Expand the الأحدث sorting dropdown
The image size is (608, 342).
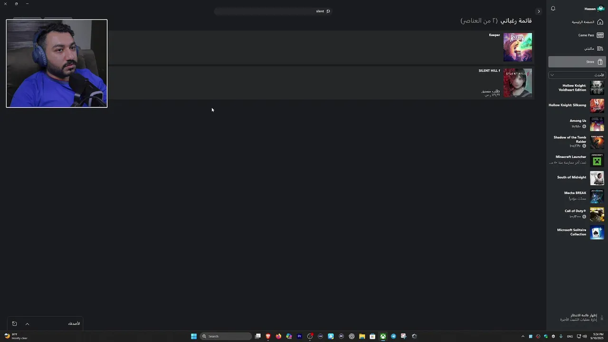pos(577,75)
